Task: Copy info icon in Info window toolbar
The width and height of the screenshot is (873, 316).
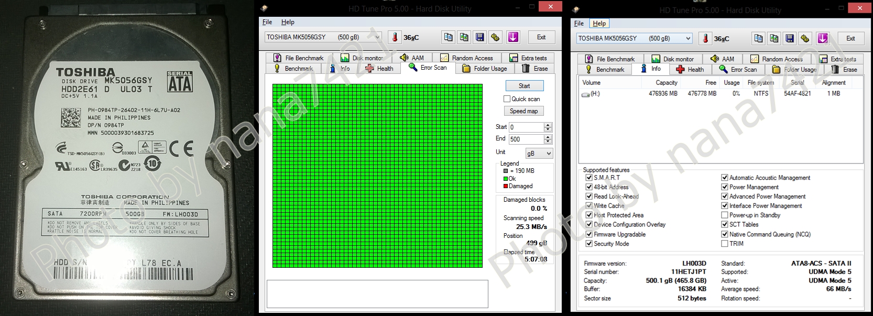Action: [759, 38]
